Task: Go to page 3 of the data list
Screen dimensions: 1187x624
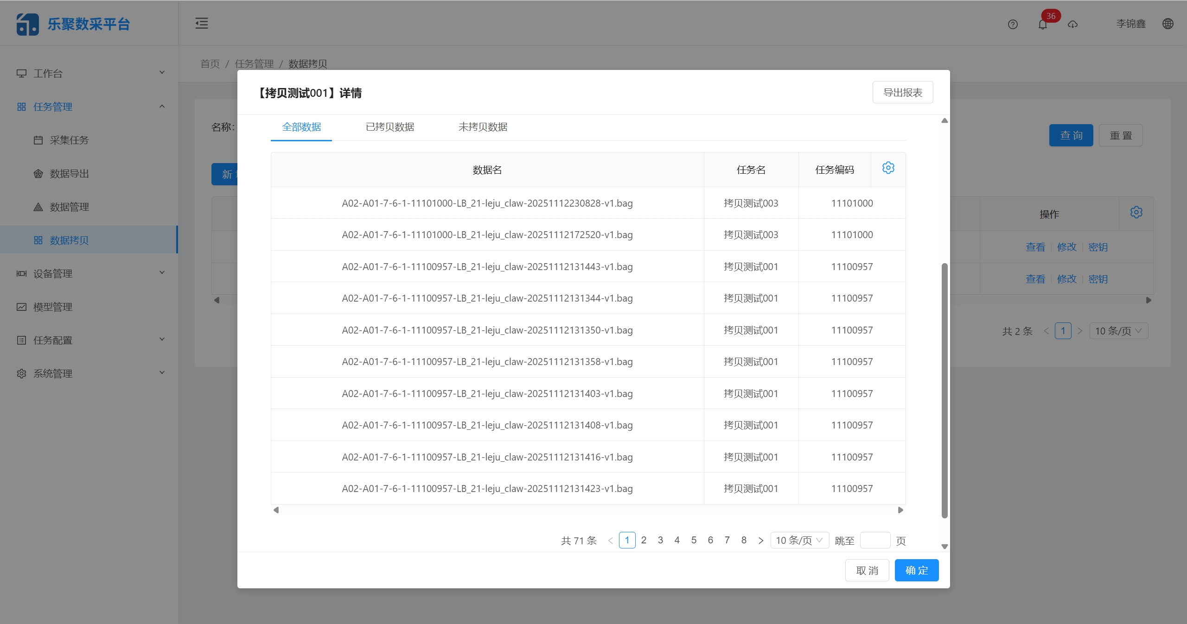Action: tap(660, 540)
